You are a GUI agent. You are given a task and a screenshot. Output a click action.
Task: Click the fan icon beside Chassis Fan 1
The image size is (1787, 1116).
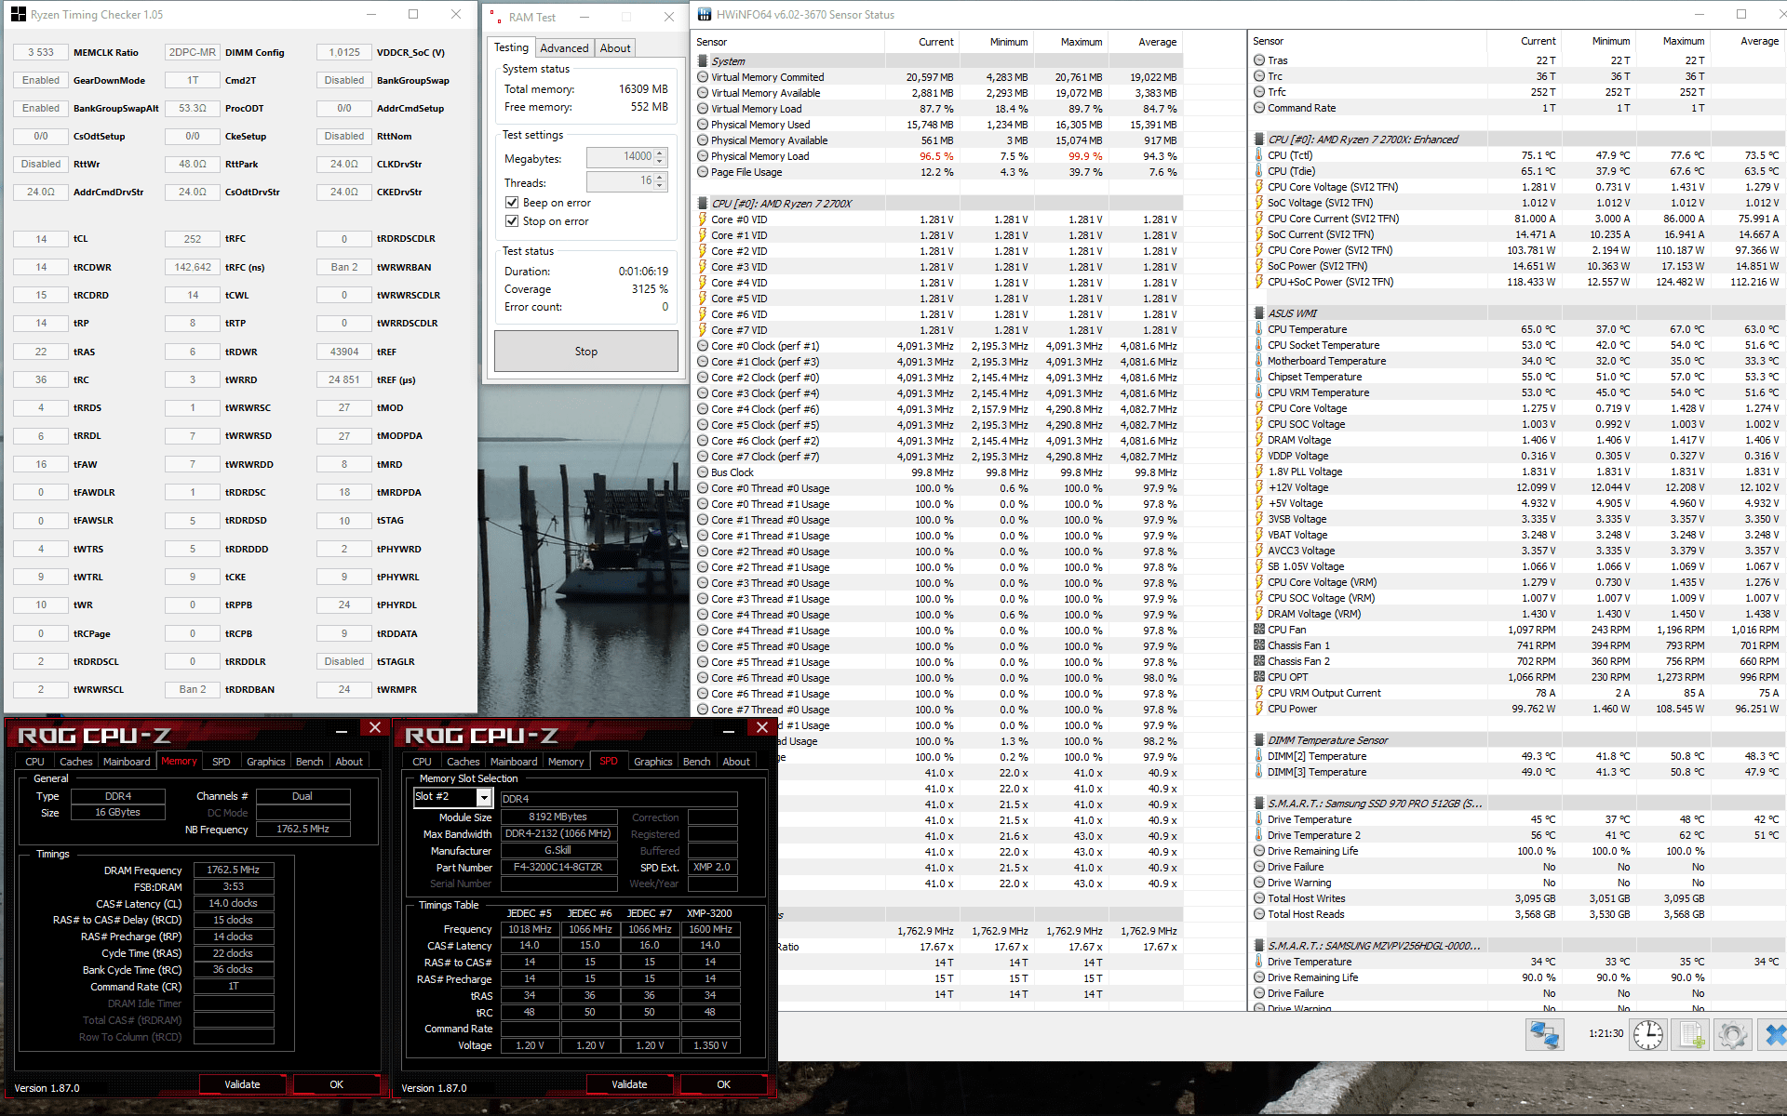pyautogui.click(x=1259, y=645)
